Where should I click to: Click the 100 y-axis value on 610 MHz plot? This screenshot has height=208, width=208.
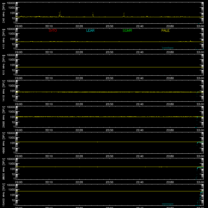[x=12, y=65]
